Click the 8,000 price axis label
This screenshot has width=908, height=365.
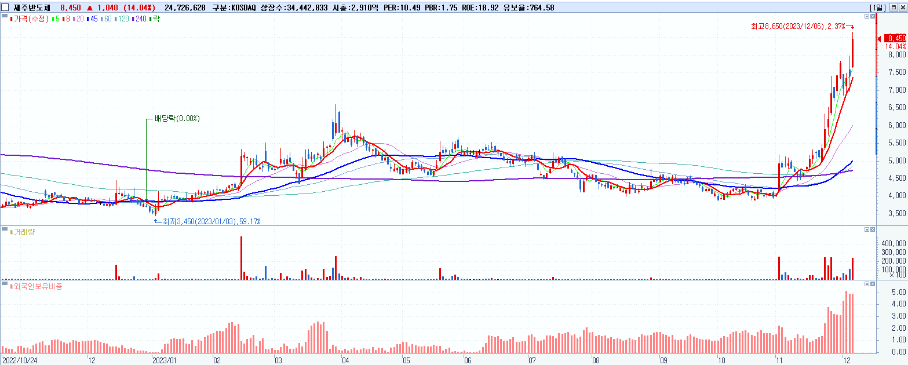tap(896, 55)
